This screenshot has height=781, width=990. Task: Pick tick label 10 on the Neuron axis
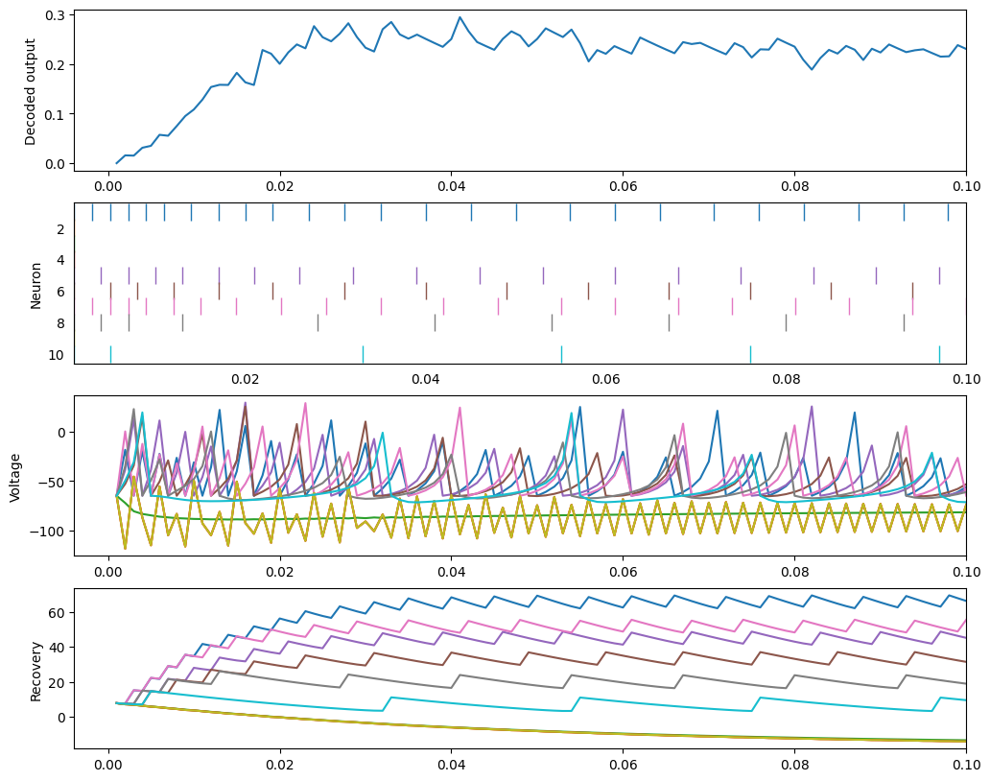point(57,355)
